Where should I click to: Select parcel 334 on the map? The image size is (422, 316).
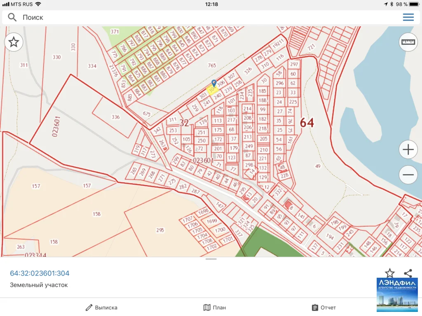(x=92, y=66)
